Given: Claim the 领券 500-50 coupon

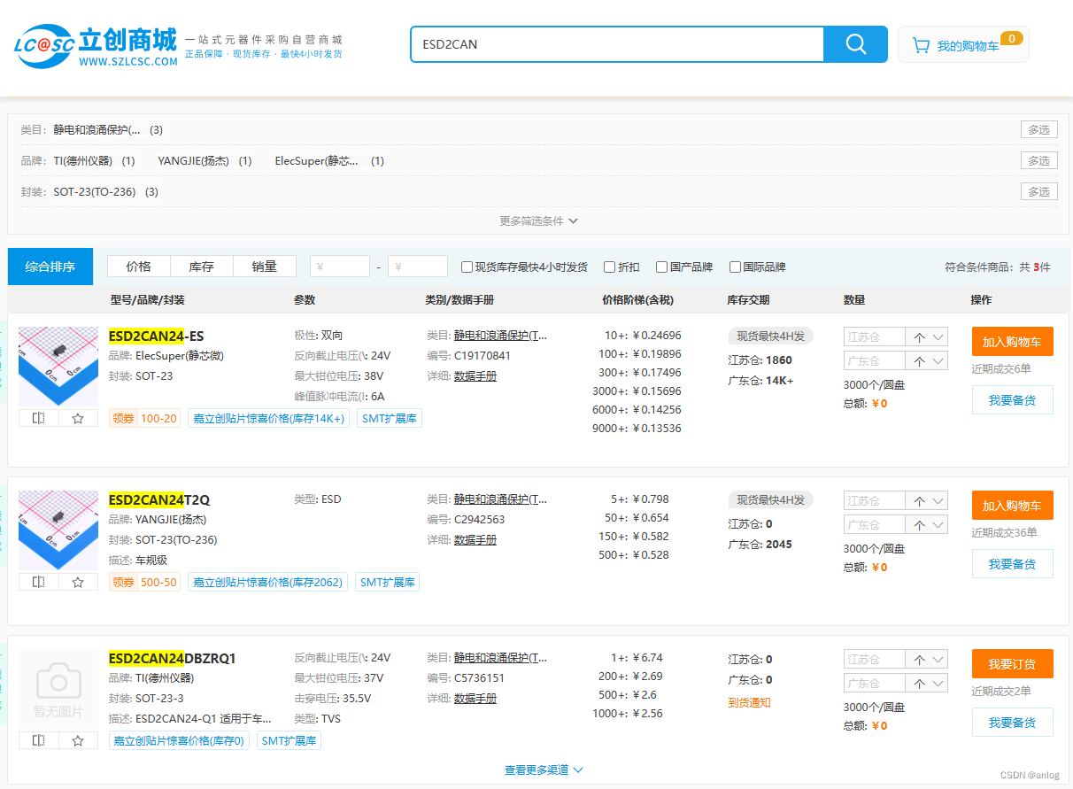Looking at the screenshot, I should pos(144,582).
